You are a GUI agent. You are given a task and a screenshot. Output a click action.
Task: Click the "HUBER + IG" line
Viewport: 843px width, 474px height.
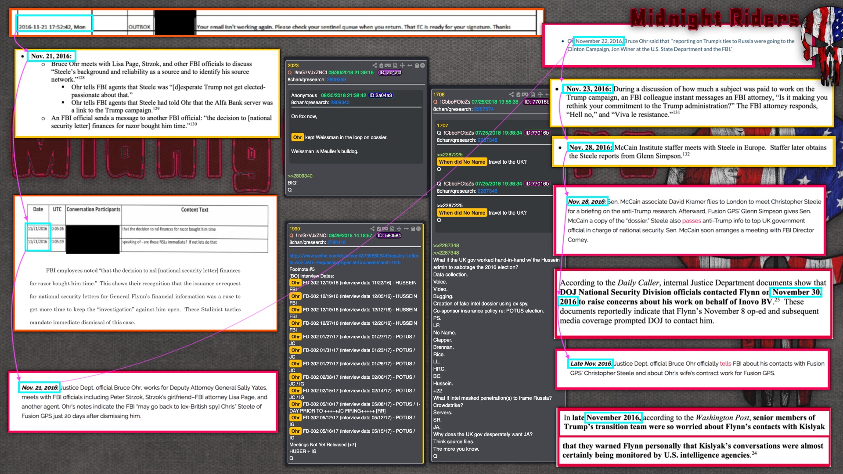click(x=303, y=451)
